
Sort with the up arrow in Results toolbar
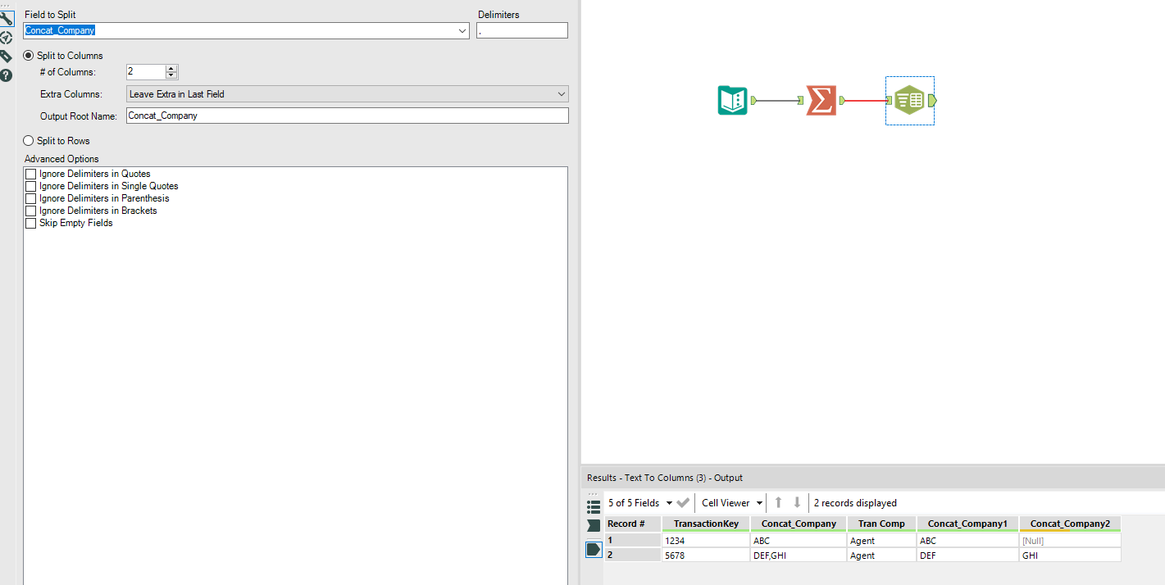point(777,502)
